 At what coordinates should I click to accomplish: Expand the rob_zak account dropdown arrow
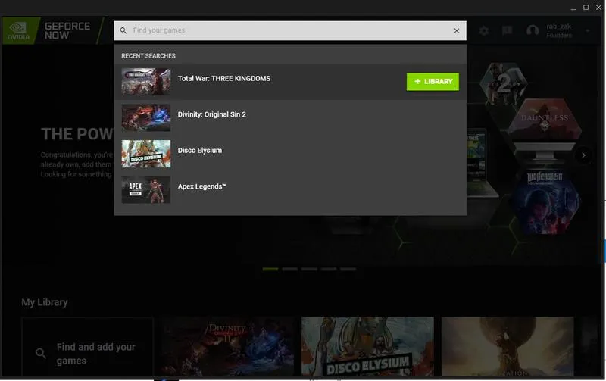click(x=588, y=30)
